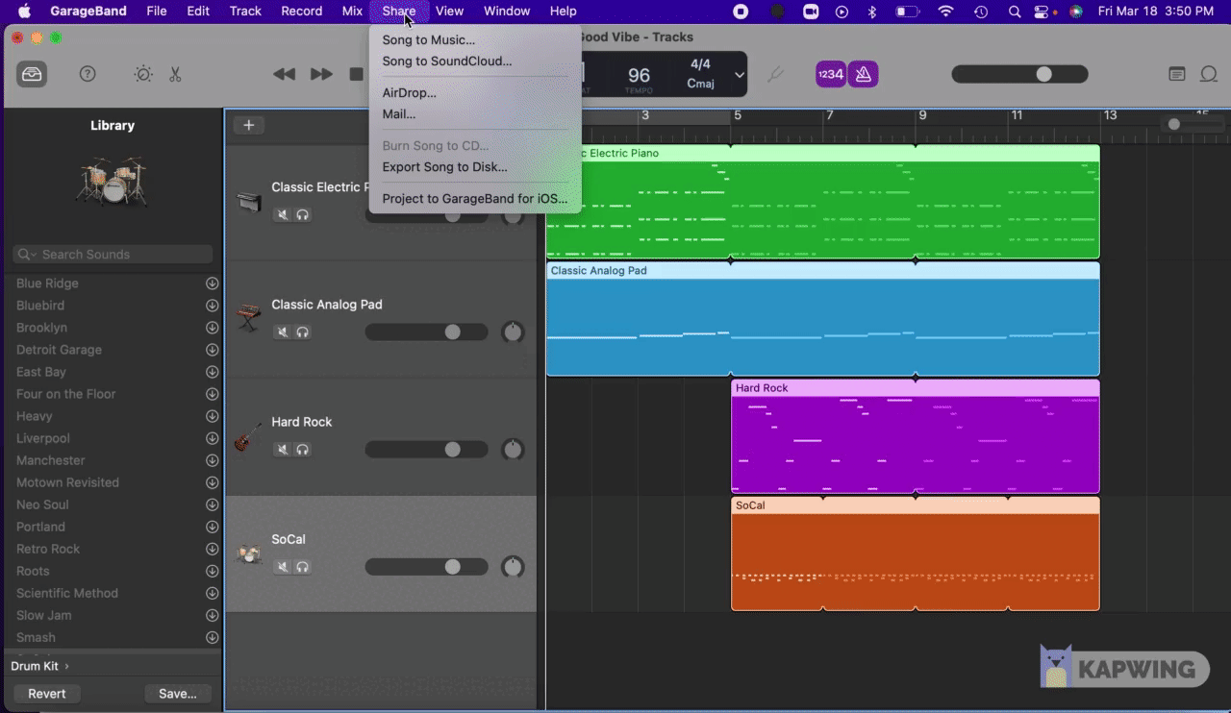Open Quick Help question mark button

[88, 74]
